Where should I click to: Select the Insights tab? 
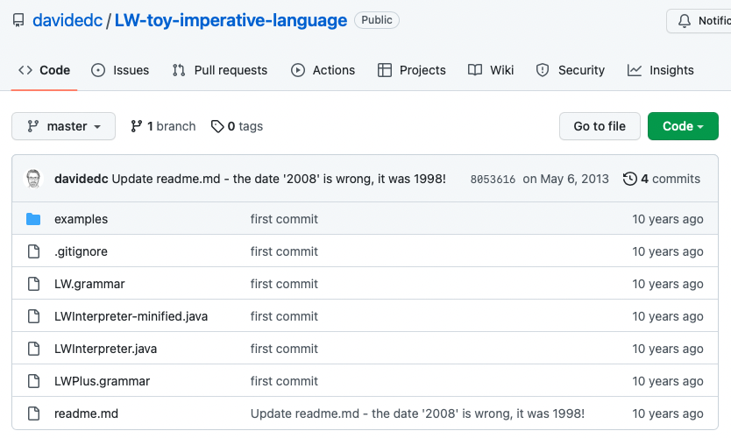click(661, 70)
